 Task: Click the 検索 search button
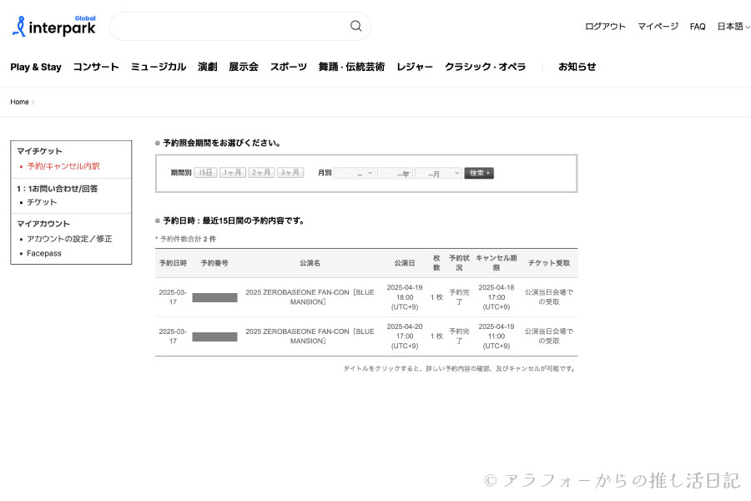[x=479, y=173]
